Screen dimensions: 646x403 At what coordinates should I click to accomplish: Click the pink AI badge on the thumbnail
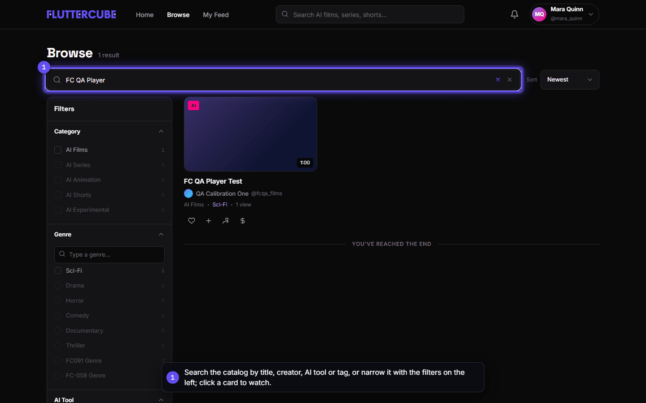194,106
